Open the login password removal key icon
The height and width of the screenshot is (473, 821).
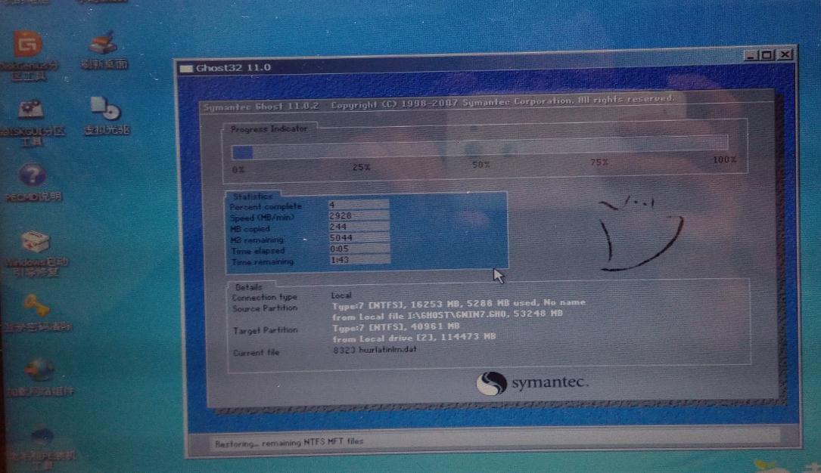coord(36,307)
